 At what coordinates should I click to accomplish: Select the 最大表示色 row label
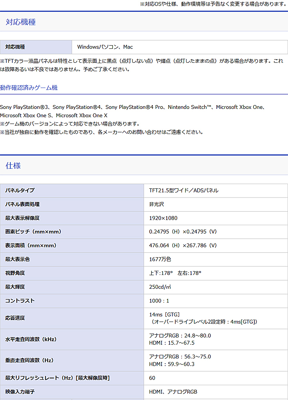(72, 260)
